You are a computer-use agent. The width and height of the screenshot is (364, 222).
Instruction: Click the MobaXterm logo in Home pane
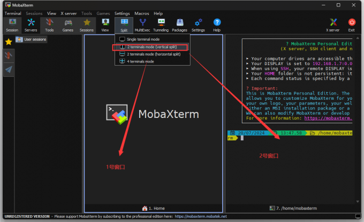pos(117,114)
